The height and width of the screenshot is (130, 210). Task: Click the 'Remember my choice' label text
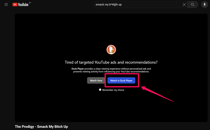pos(113,90)
